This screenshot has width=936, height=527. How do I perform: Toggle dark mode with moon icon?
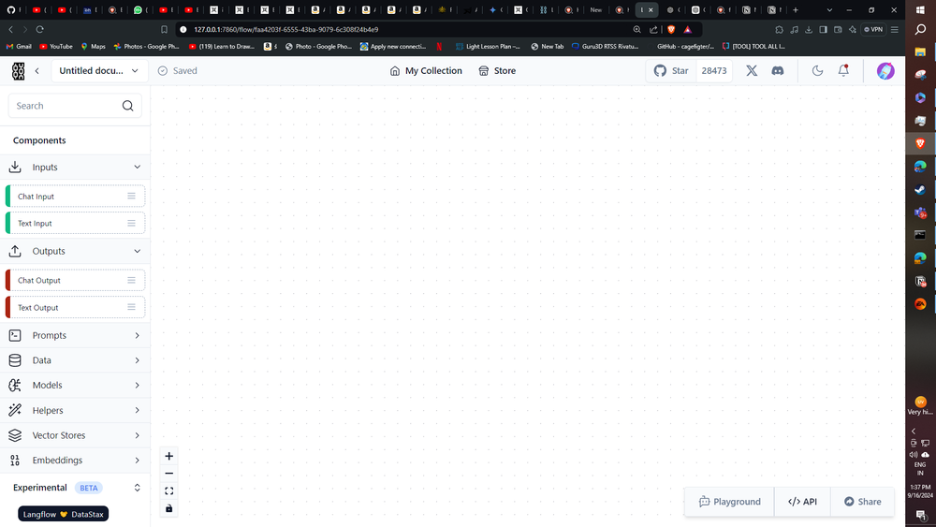(x=817, y=71)
